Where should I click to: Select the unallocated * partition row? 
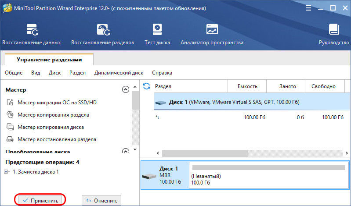(252, 117)
